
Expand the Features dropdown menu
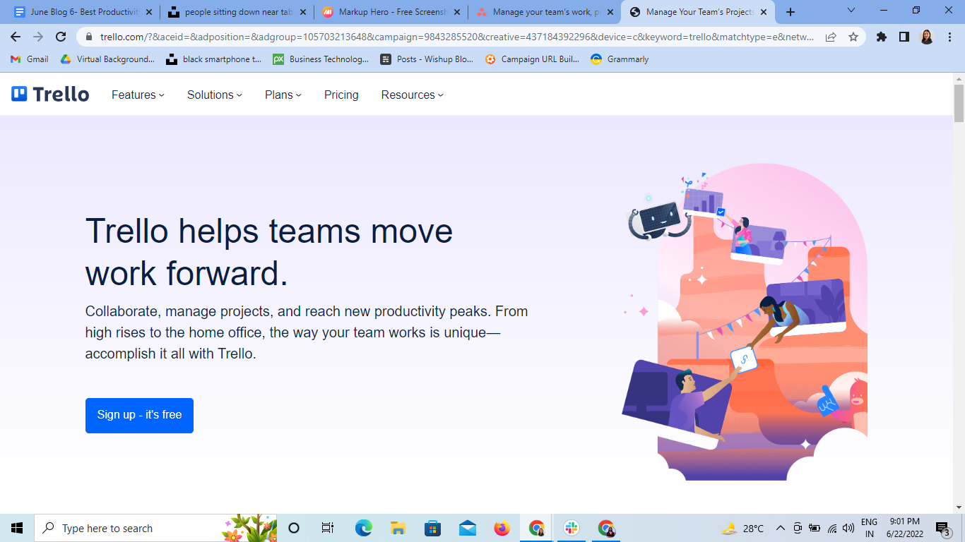pos(138,95)
